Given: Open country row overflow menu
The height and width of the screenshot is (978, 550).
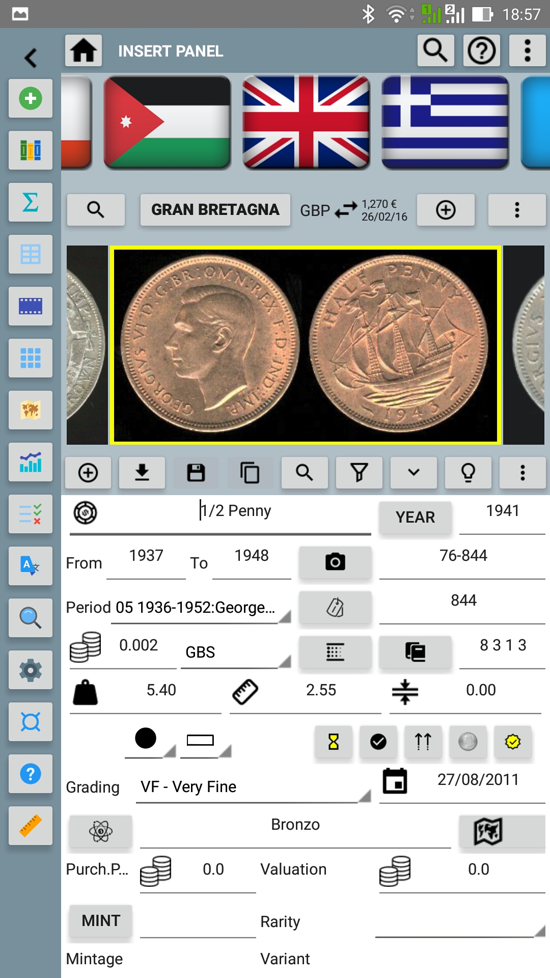Looking at the screenshot, I should click(517, 210).
